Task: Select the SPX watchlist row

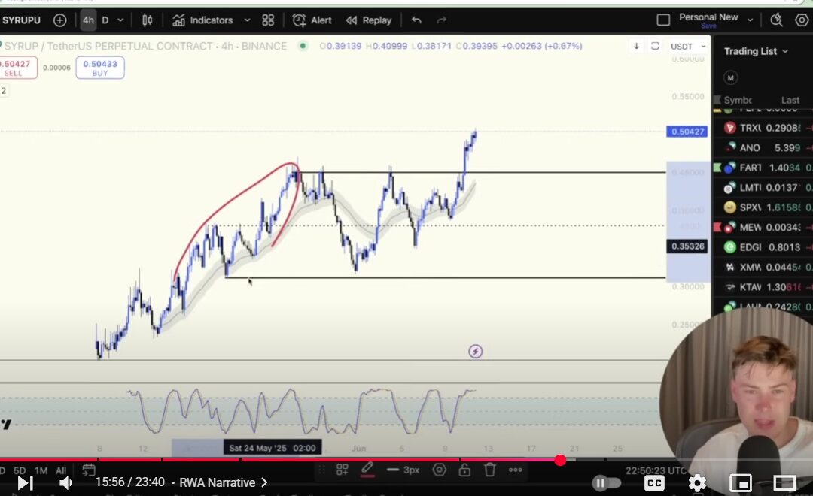Action: click(x=763, y=207)
